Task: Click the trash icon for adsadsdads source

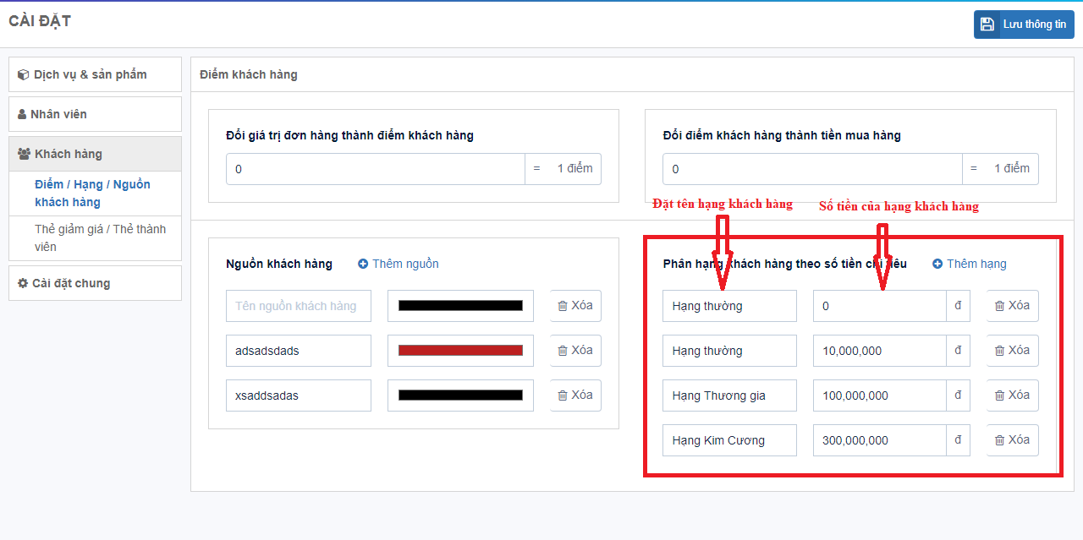Action: coord(563,351)
